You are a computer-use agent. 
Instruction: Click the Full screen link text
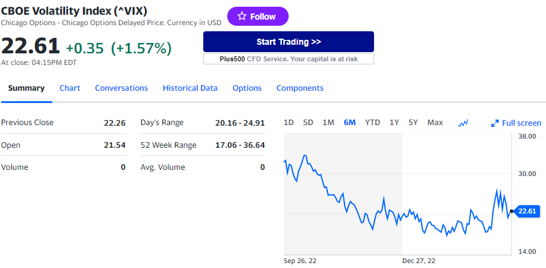click(x=521, y=123)
